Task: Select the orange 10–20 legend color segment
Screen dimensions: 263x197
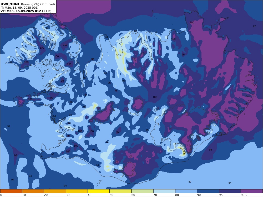Action: point(33,191)
